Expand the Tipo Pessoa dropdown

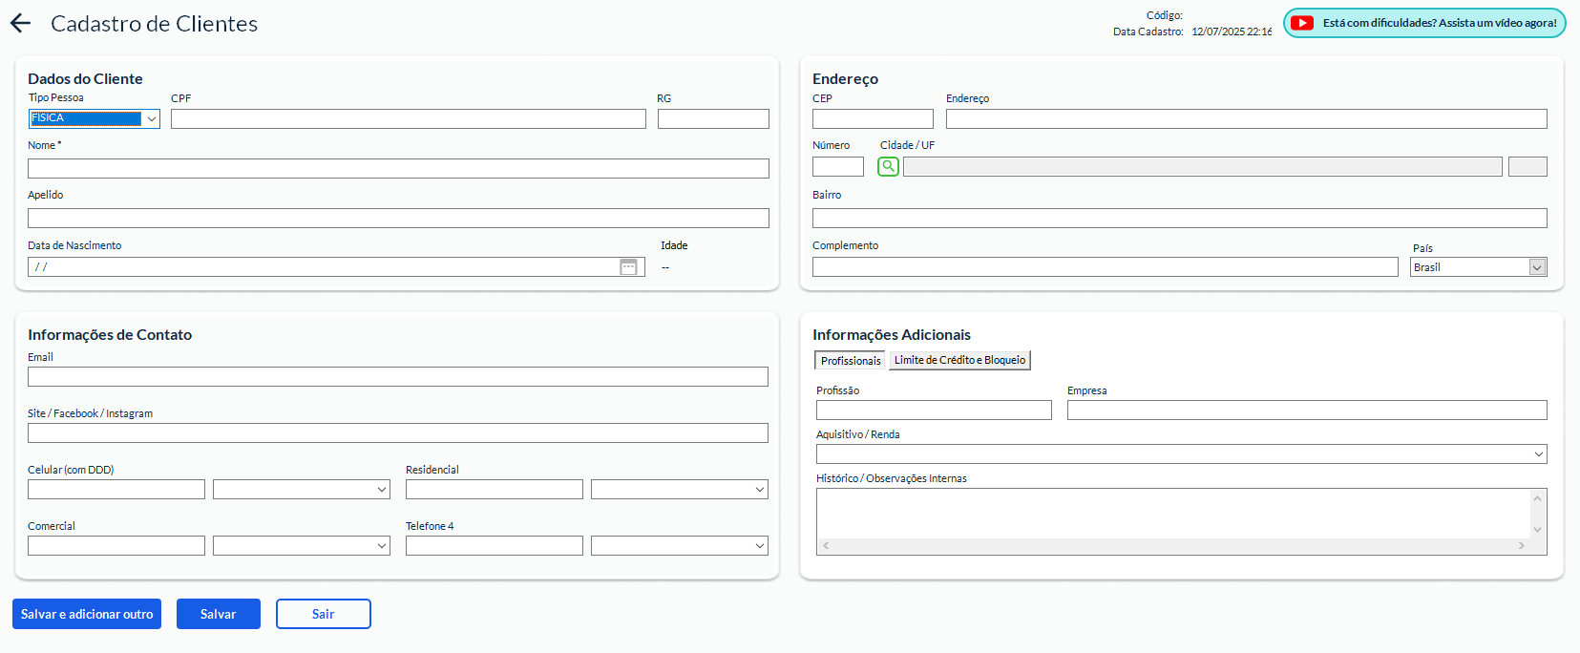151,119
